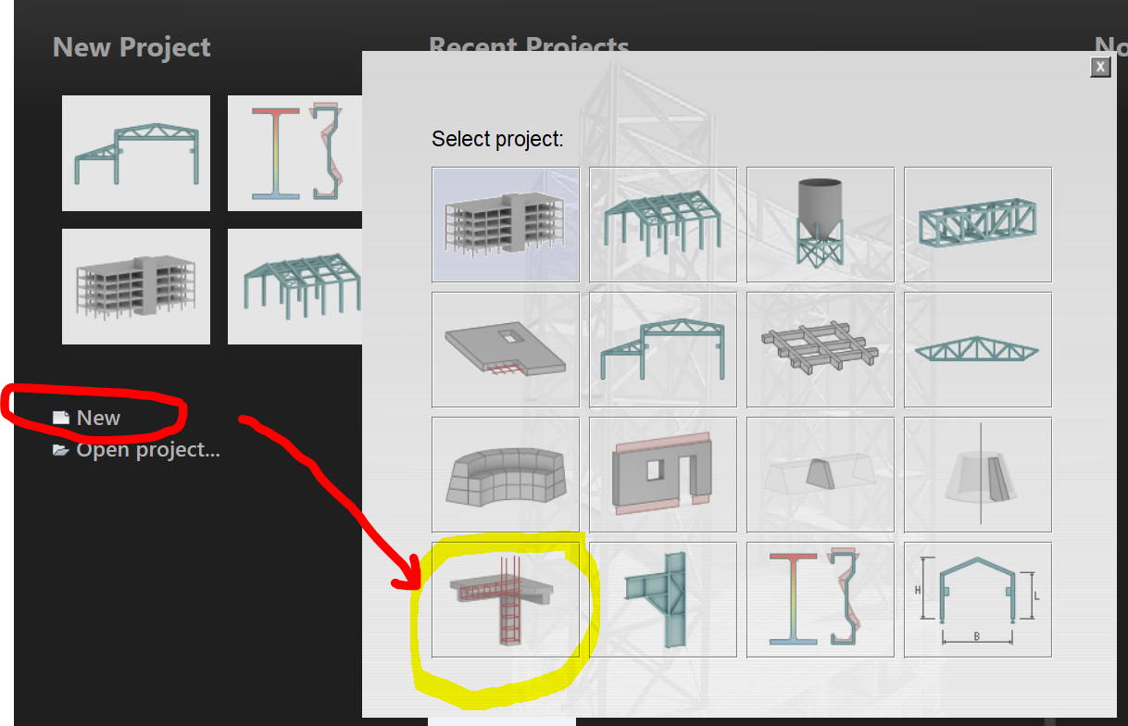1128x726 pixels.
Task: Choose the curved masonry wall template
Action: coord(505,474)
